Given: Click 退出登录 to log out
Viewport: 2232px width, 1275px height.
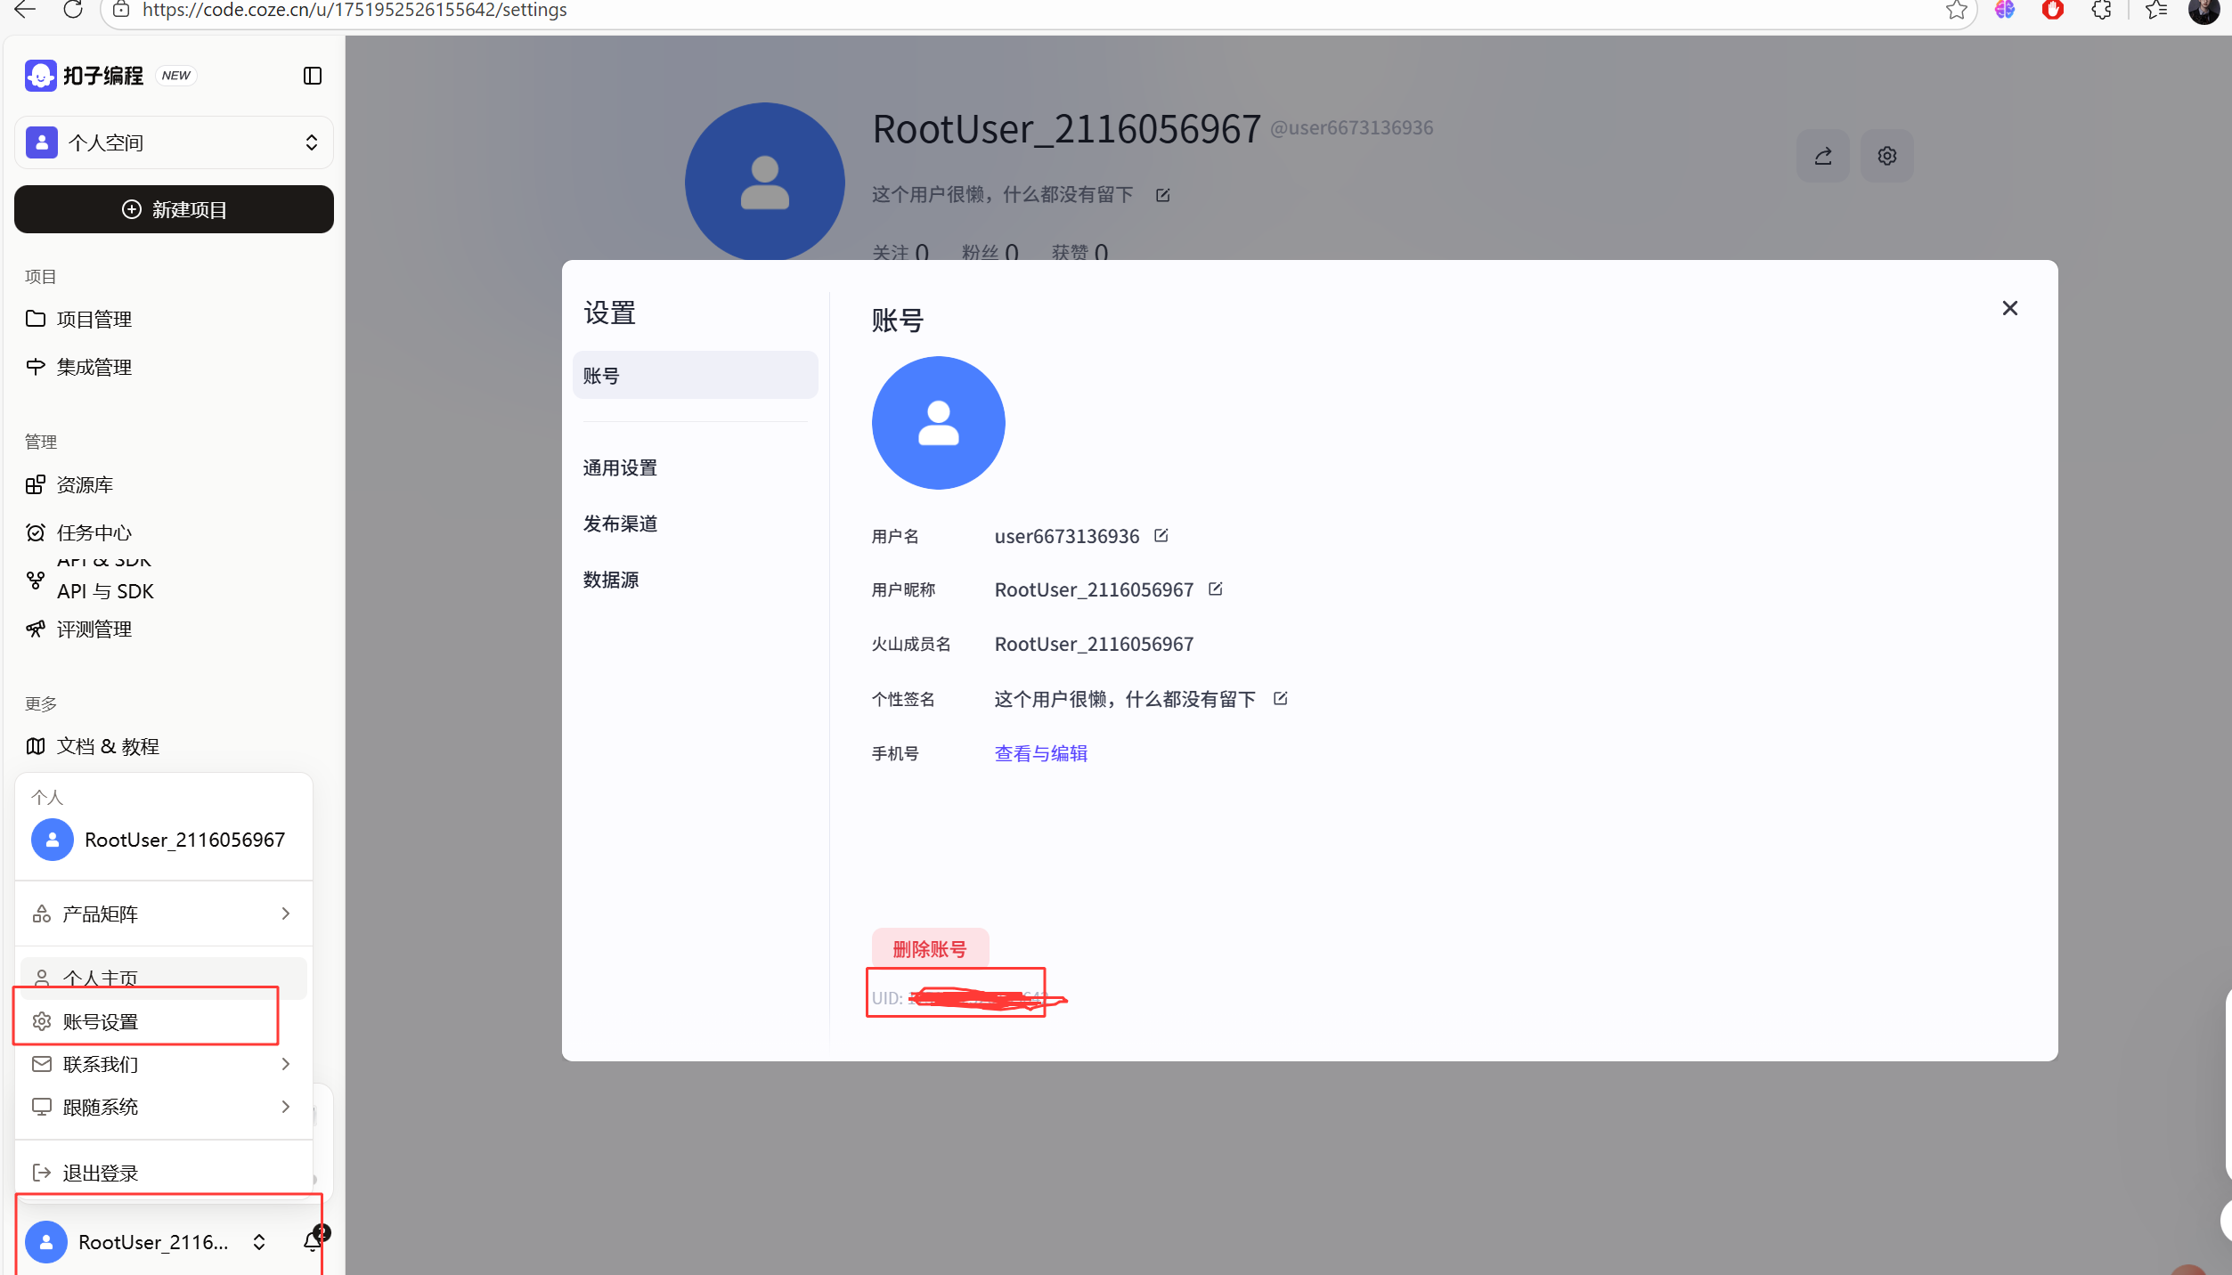Looking at the screenshot, I should 164,1173.
